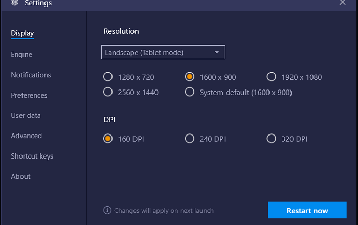Switch to Preferences section
Image resolution: width=358 pixels, height=225 pixels.
click(x=29, y=95)
